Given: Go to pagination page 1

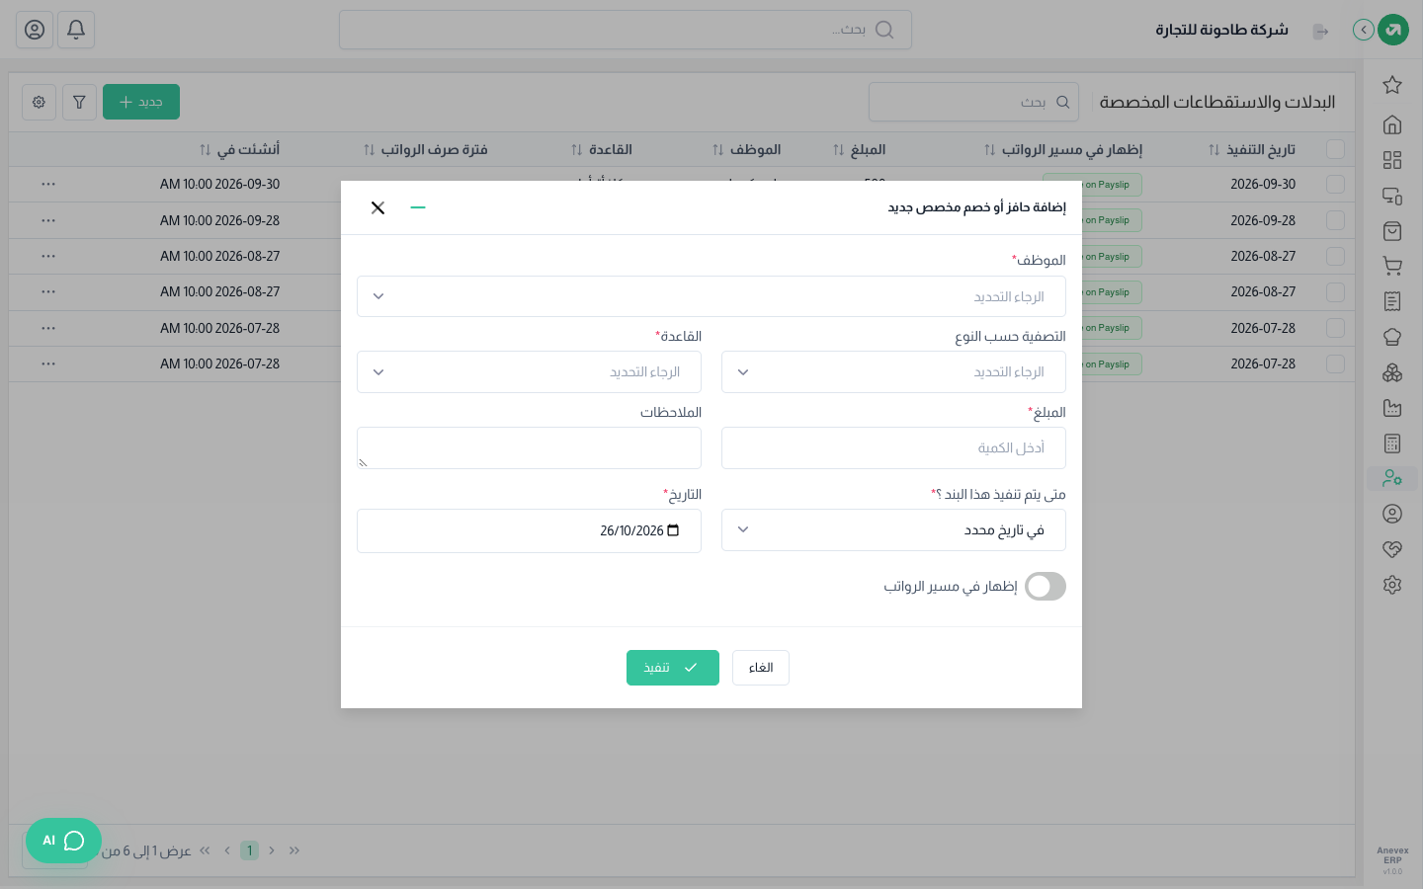Looking at the screenshot, I should (249, 850).
